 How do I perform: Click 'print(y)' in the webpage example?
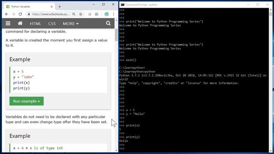[x=21, y=88]
